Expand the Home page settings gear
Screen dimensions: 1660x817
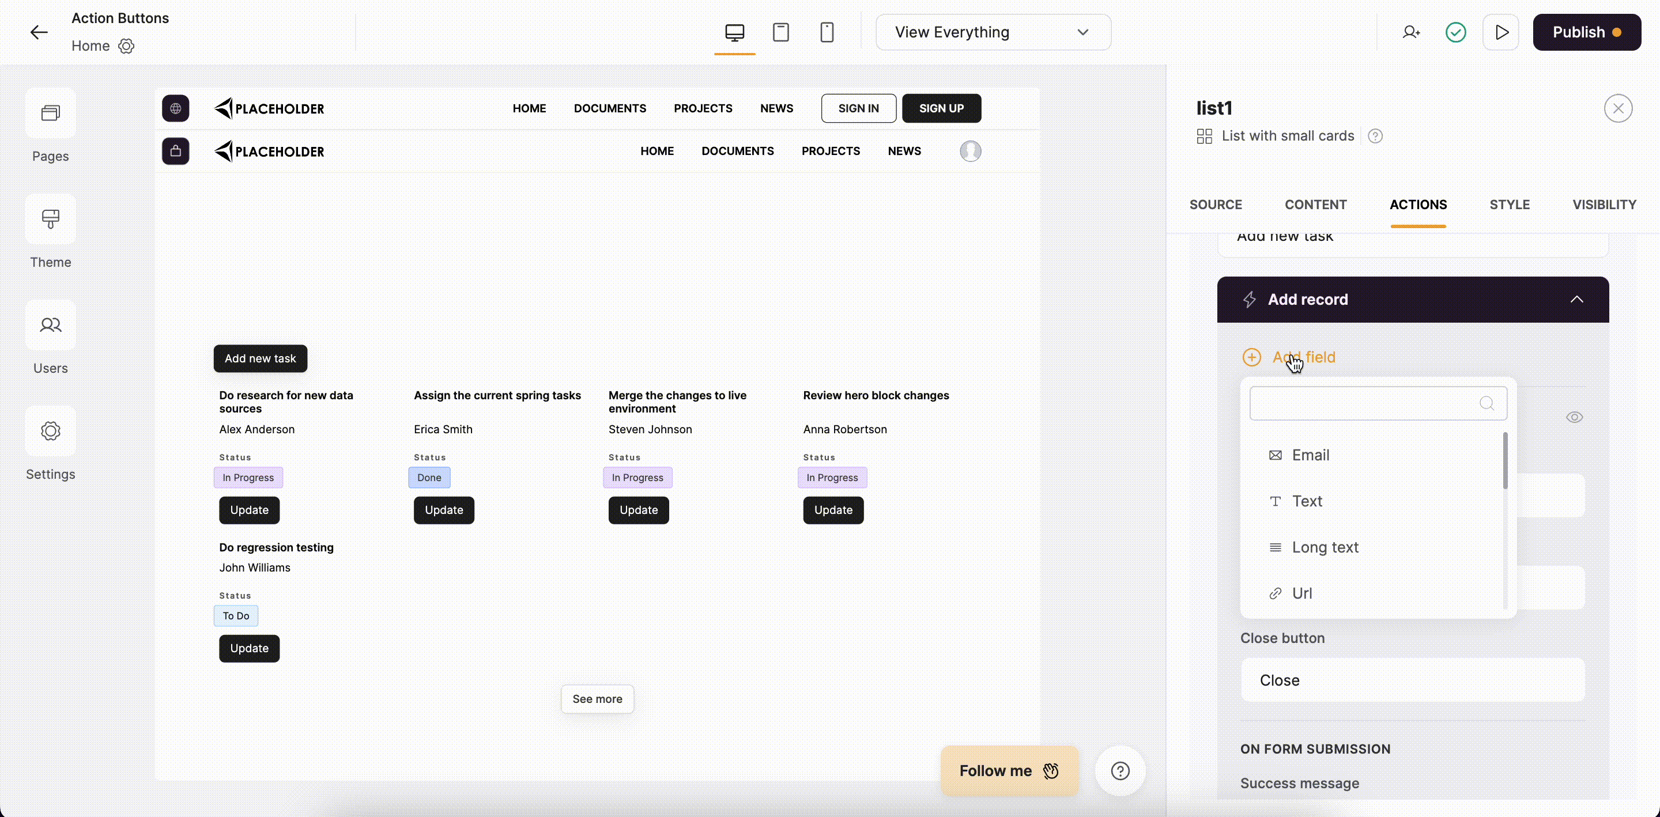click(126, 46)
